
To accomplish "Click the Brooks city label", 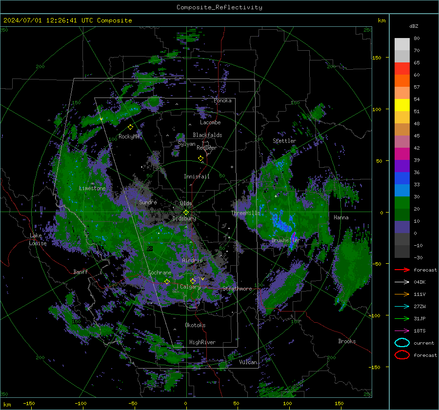I will pyautogui.click(x=347, y=341).
